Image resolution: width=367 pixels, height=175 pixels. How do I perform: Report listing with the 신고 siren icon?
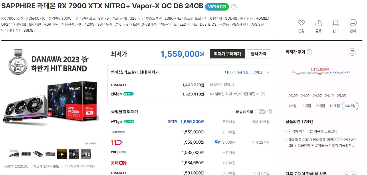coord(336,23)
